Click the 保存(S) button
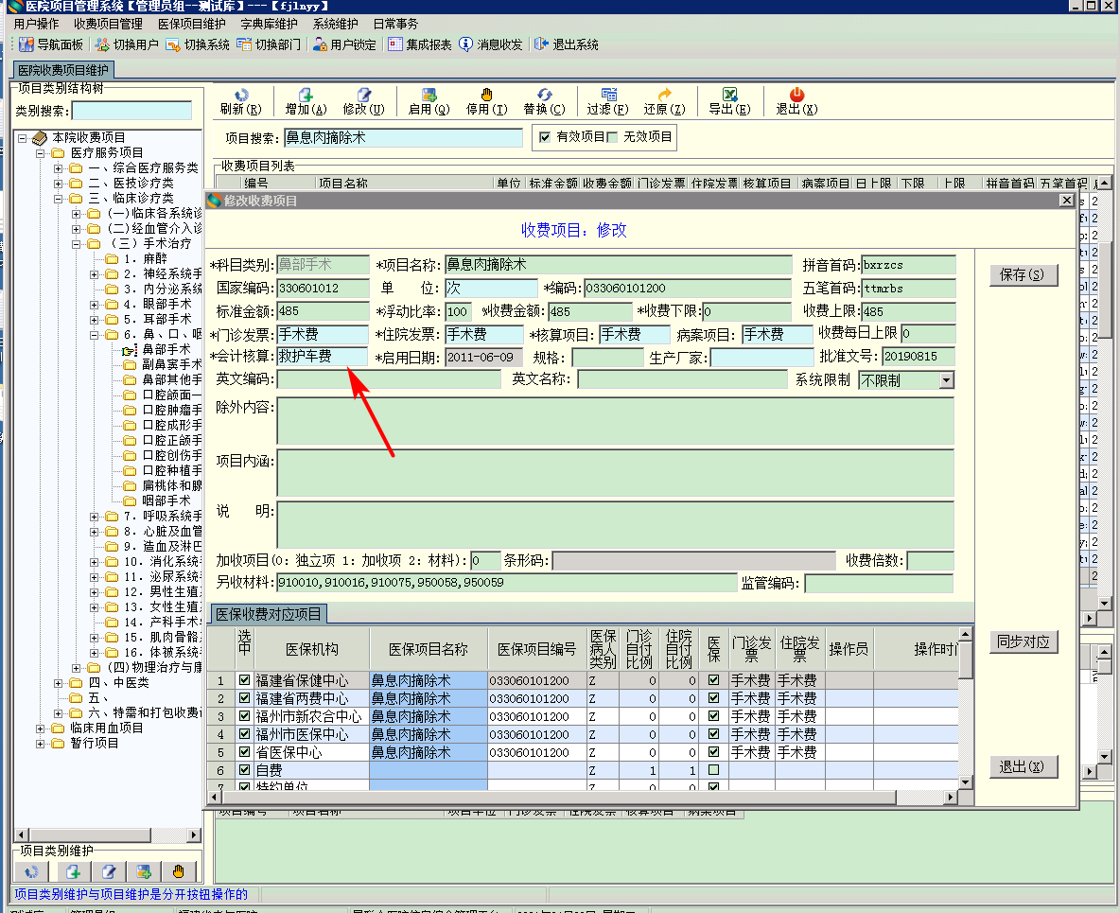The width and height of the screenshot is (1120, 913). (x=1023, y=275)
